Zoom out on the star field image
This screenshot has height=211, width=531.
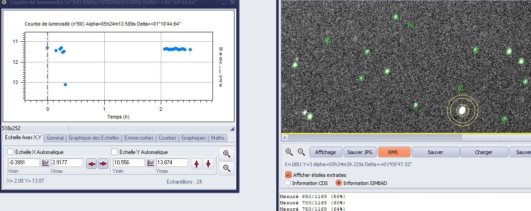(301, 152)
